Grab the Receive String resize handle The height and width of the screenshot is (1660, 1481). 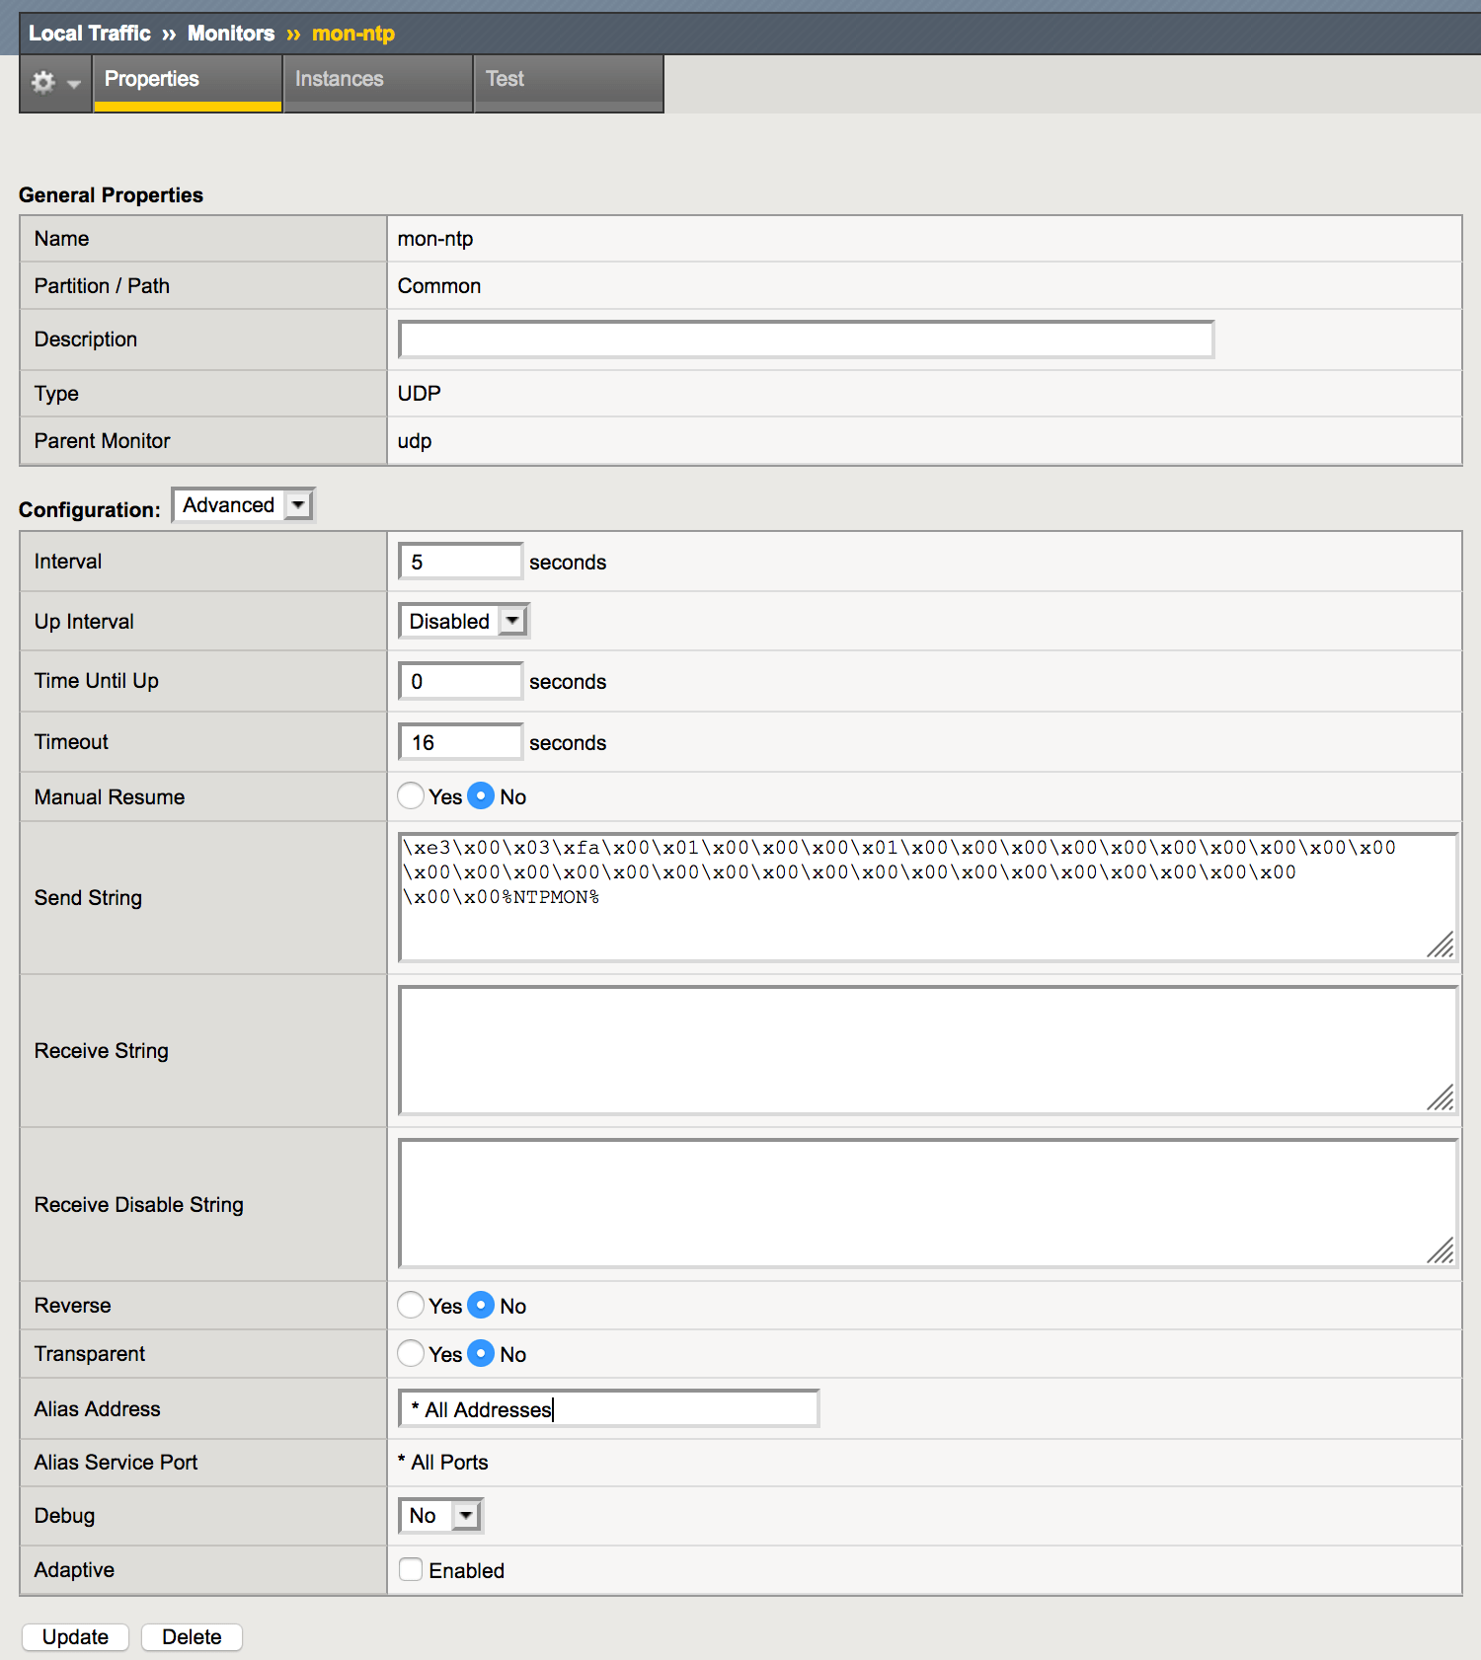click(1442, 1098)
